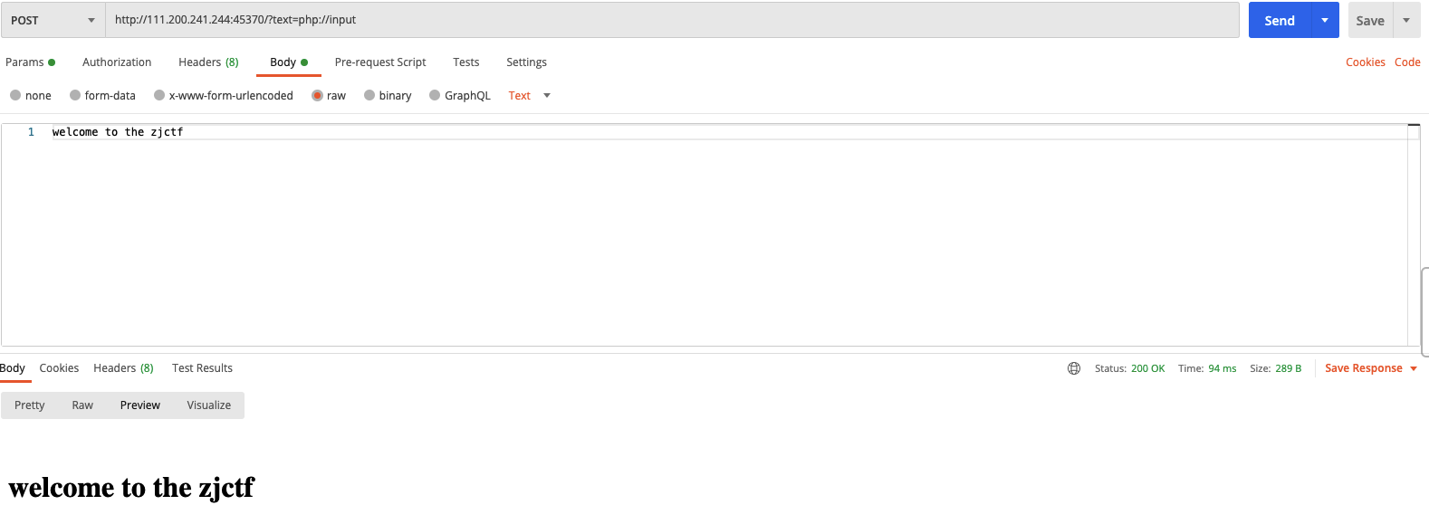Screen dimensions: 1429x524
Task: Open the response Headers (8) tab
Action: pyautogui.click(x=123, y=368)
